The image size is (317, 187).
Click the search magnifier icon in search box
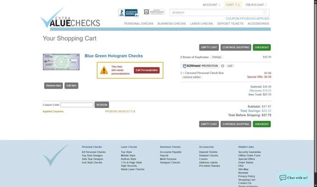(265, 12)
